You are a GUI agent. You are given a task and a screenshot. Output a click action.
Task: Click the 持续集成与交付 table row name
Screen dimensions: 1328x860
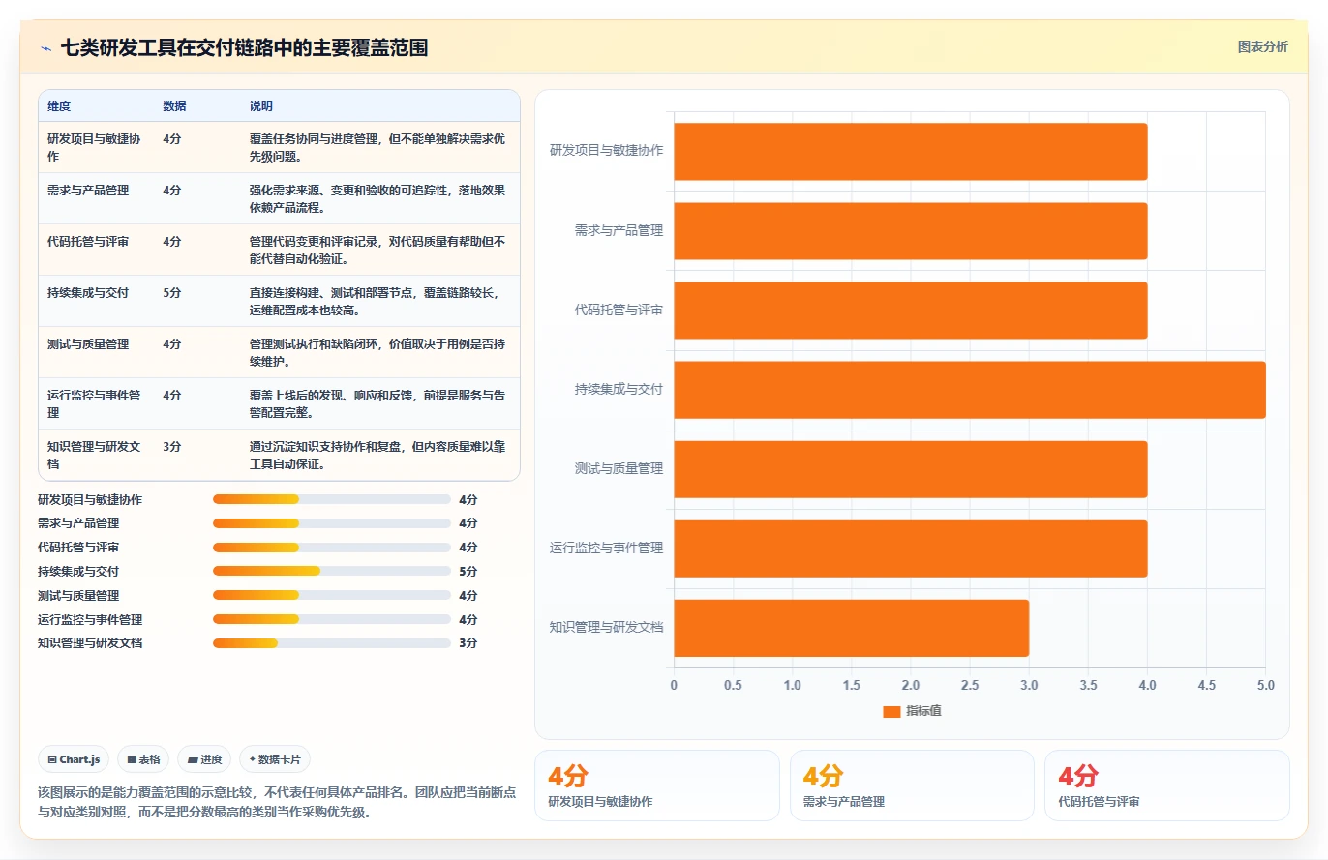[88, 292]
